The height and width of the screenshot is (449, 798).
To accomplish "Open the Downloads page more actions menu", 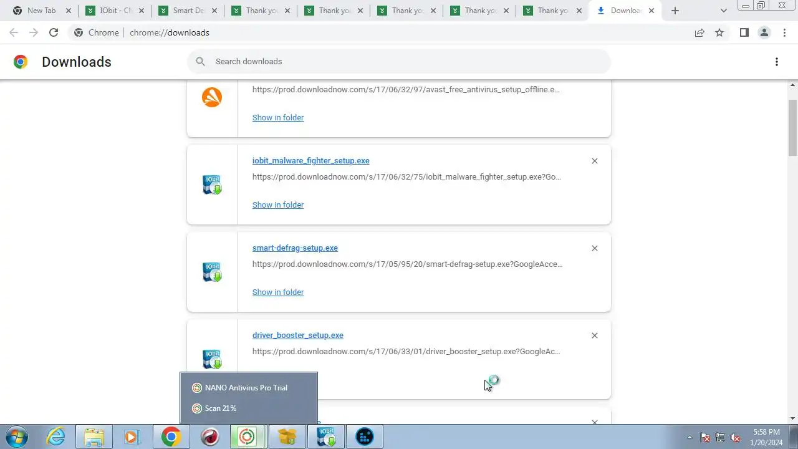I will tap(777, 61).
